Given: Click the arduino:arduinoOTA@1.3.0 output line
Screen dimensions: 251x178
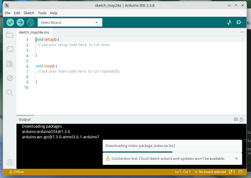Looking at the screenshot, I should (x=46, y=132).
